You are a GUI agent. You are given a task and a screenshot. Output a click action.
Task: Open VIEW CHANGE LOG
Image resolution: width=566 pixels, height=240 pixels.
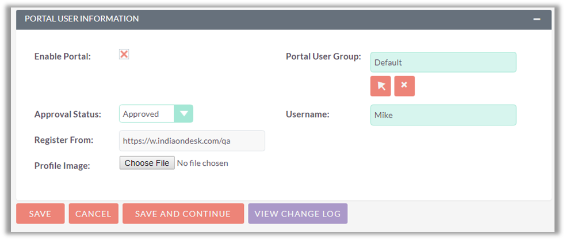[298, 214]
